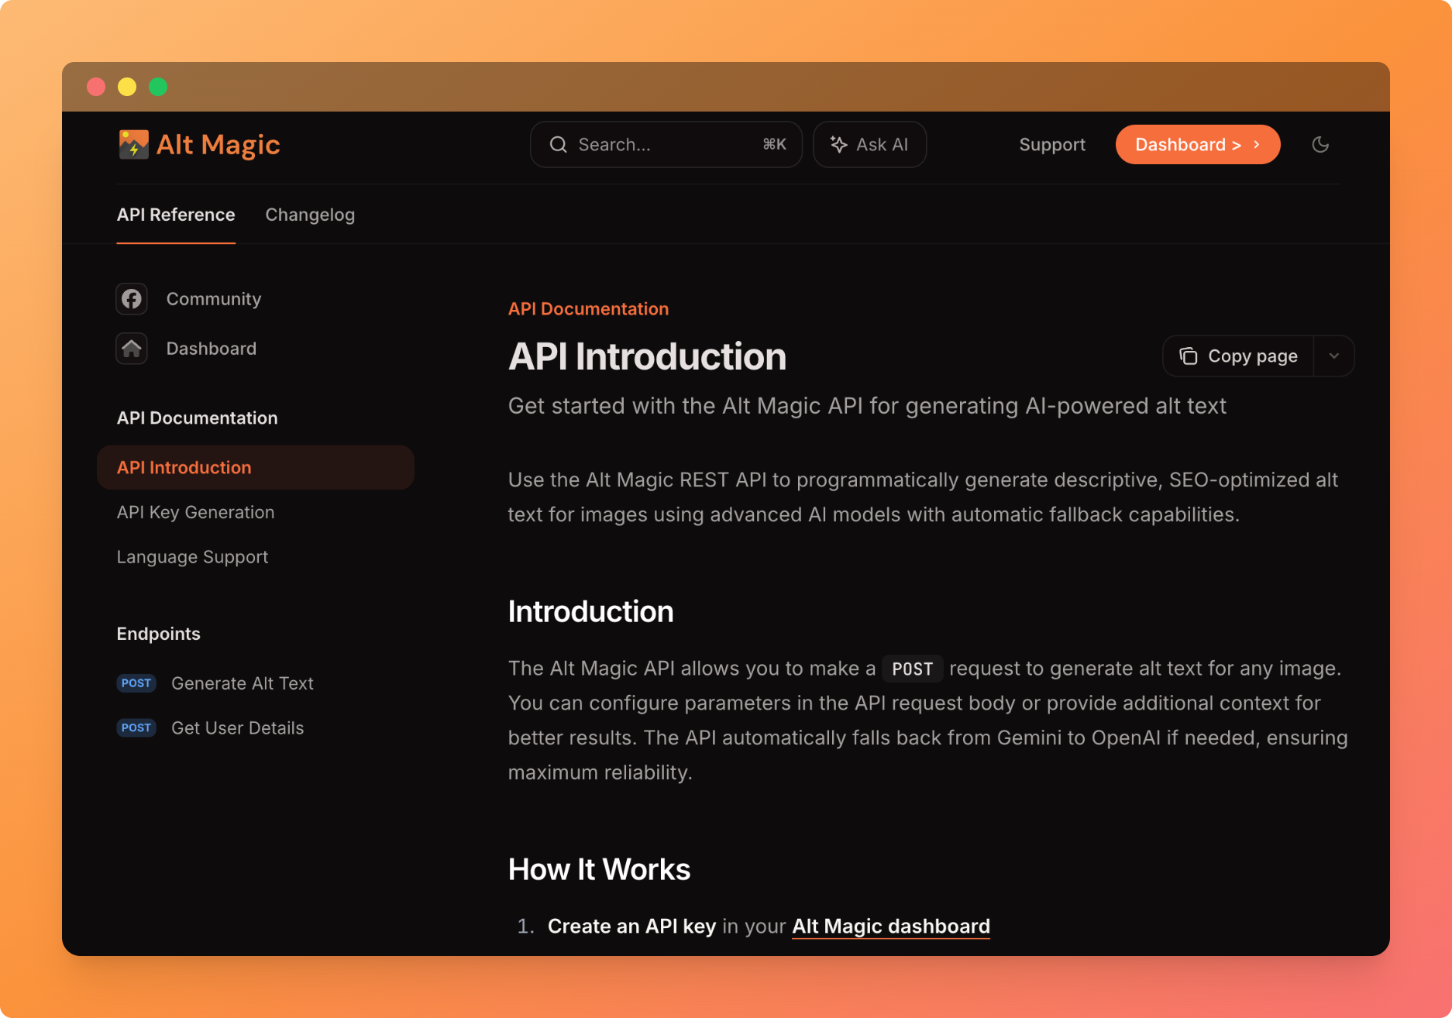The image size is (1452, 1018).
Task: Focus the Search input field
Action: pyautogui.click(x=666, y=144)
